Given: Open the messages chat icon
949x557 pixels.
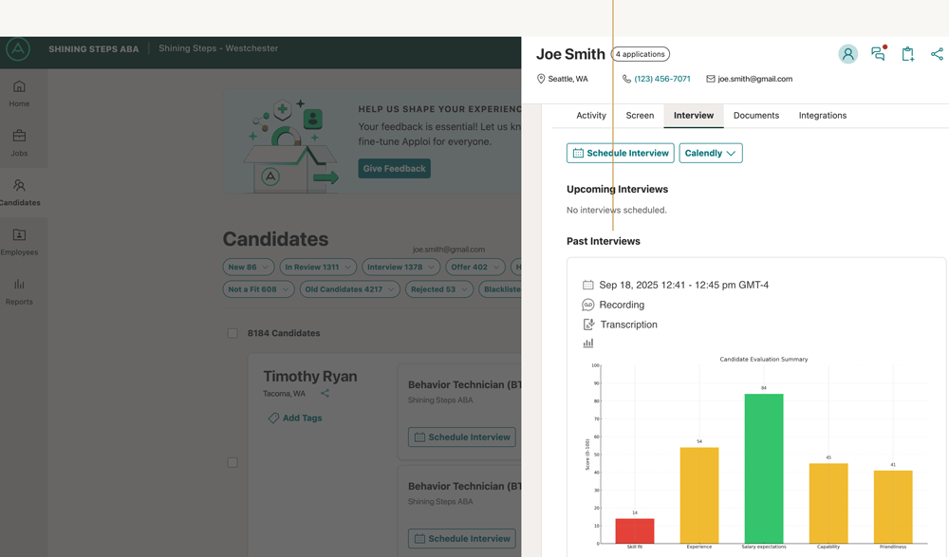Looking at the screenshot, I should click(x=878, y=54).
